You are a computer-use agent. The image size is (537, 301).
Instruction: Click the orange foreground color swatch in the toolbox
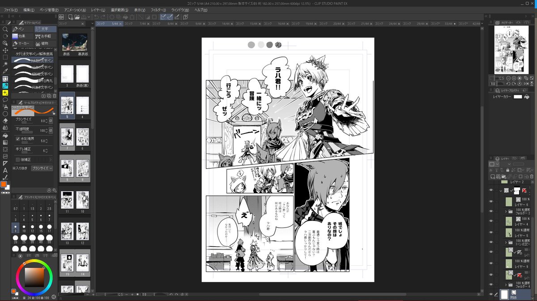click(x=4, y=185)
